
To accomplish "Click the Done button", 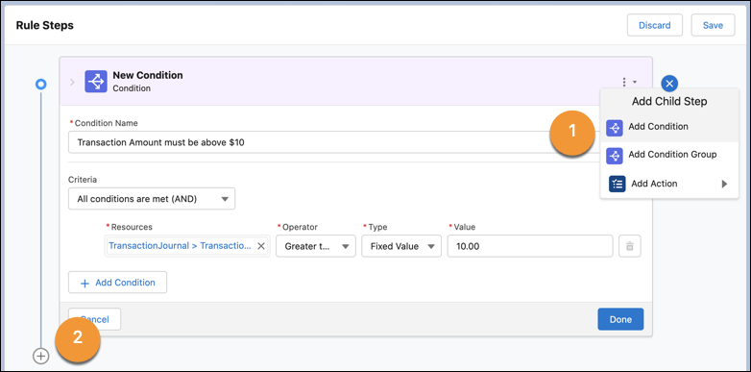I will [620, 319].
